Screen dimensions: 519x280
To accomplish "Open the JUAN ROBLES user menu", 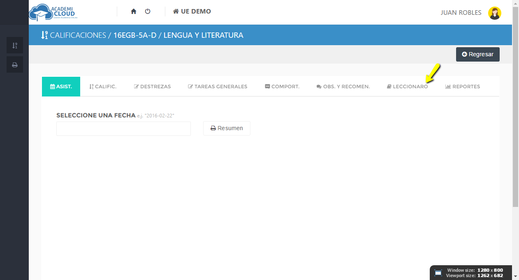I will coord(461,13).
